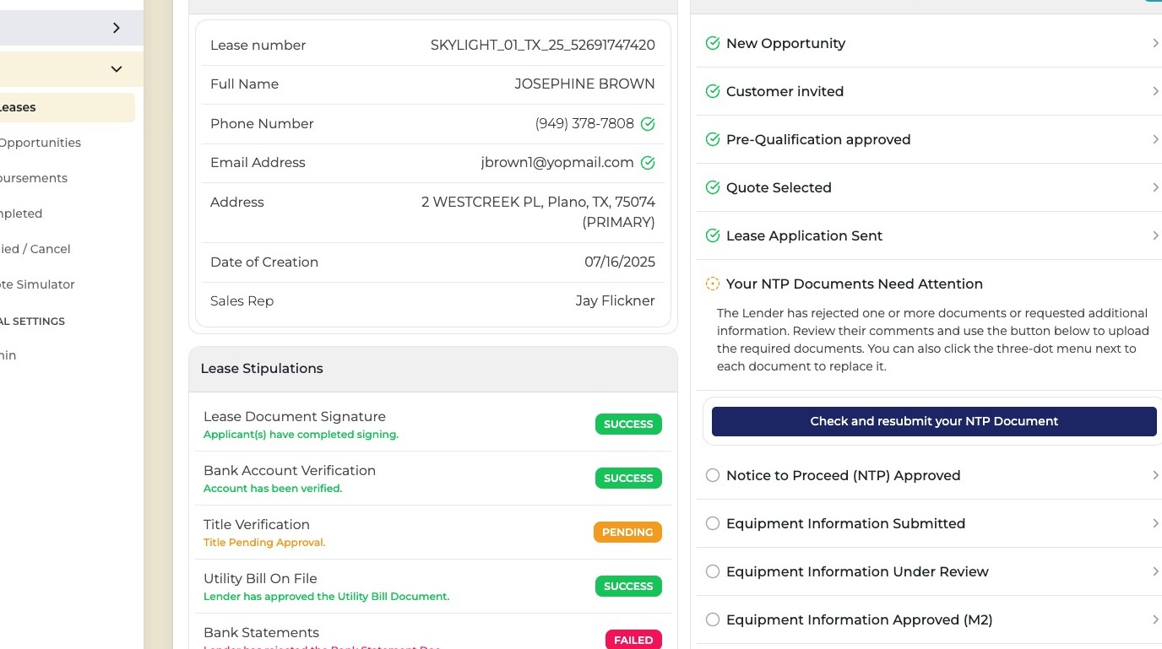Click SUCCESS badge for Bank Account Verification

point(628,479)
